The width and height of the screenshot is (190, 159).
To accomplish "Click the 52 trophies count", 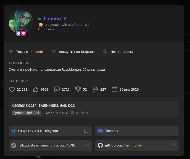I will tap(85, 90).
